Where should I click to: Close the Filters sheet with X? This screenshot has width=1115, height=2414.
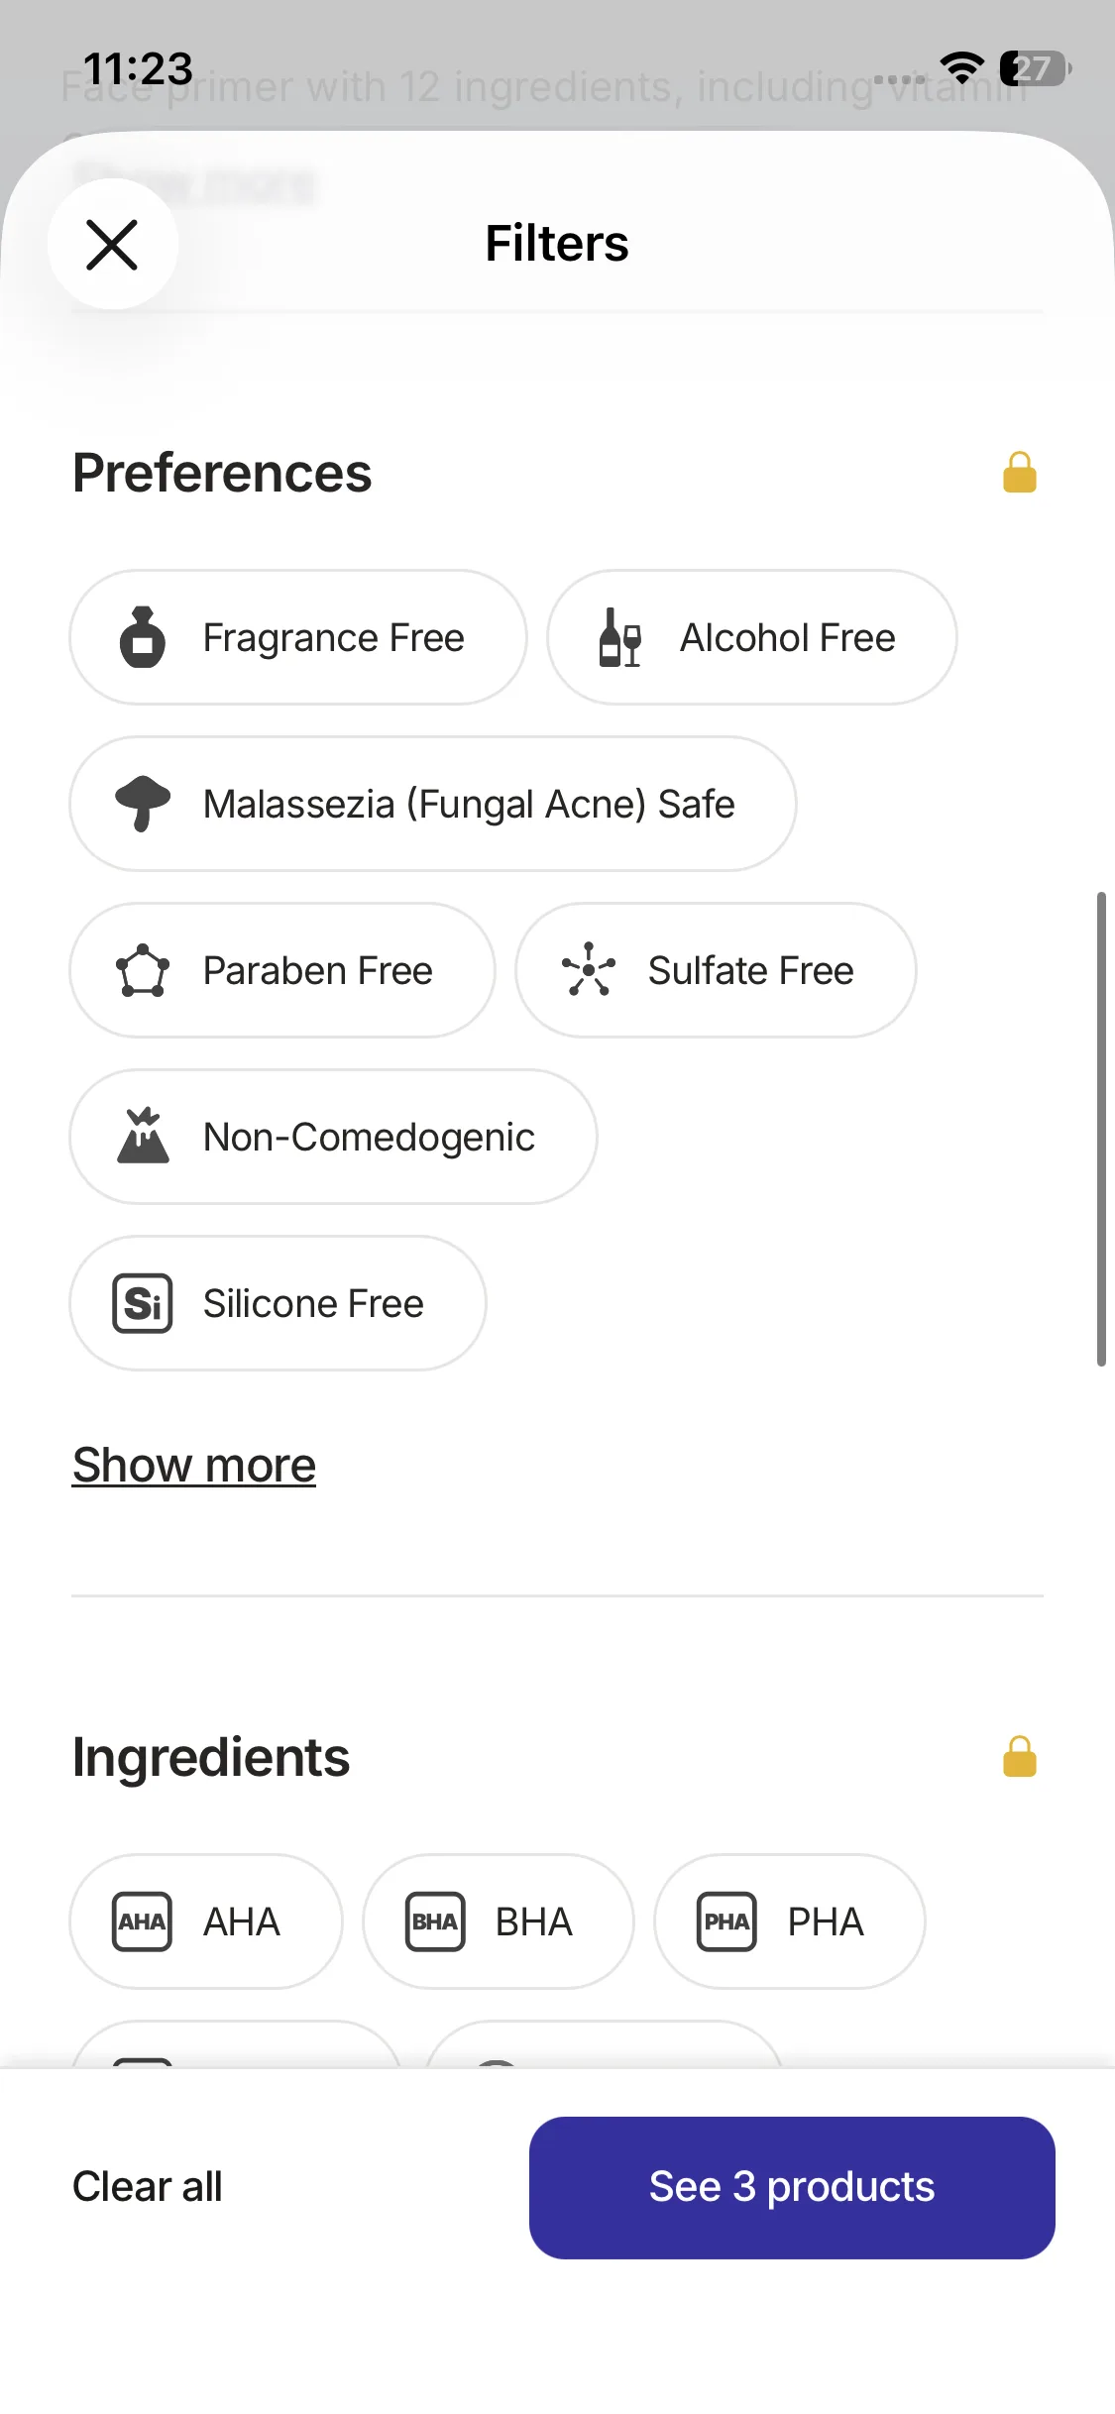pyautogui.click(x=112, y=245)
